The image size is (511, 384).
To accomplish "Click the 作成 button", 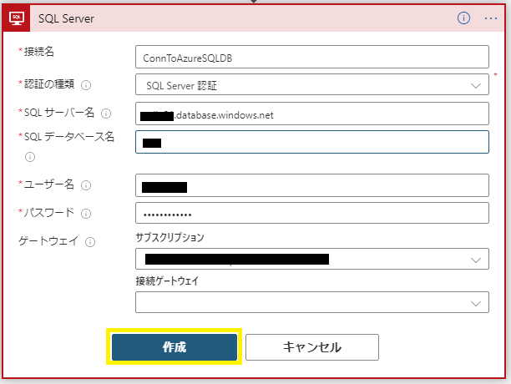I will tap(175, 347).
